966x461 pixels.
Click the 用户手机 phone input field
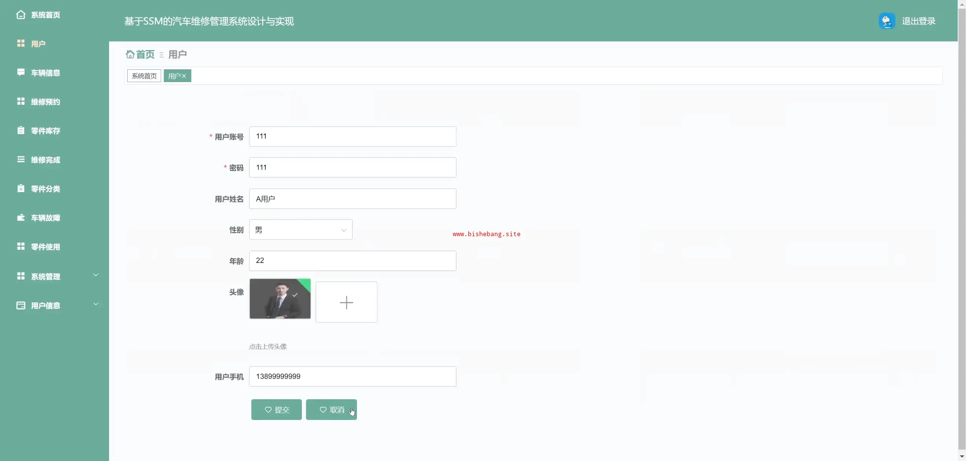[352, 377]
